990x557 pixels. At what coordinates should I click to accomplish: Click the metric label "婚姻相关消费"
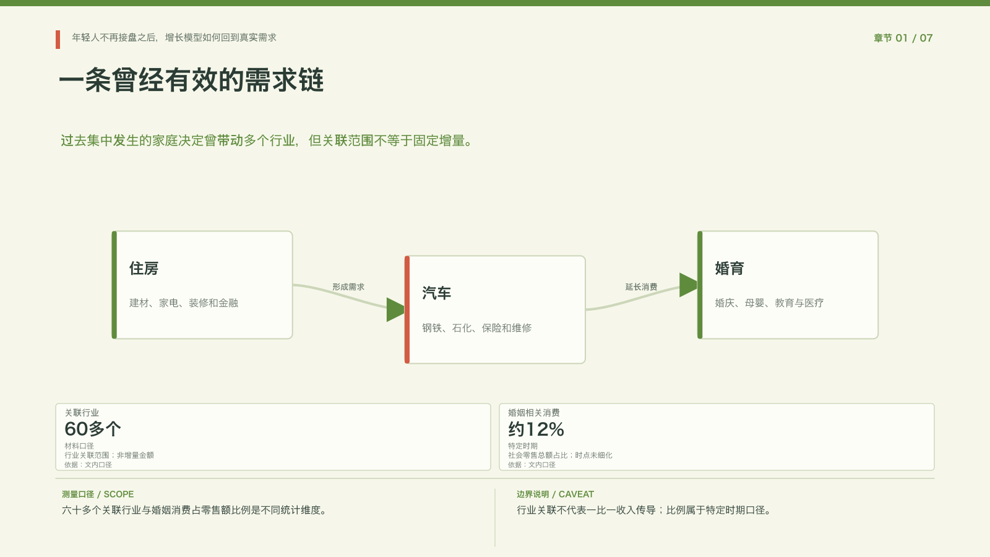point(534,413)
